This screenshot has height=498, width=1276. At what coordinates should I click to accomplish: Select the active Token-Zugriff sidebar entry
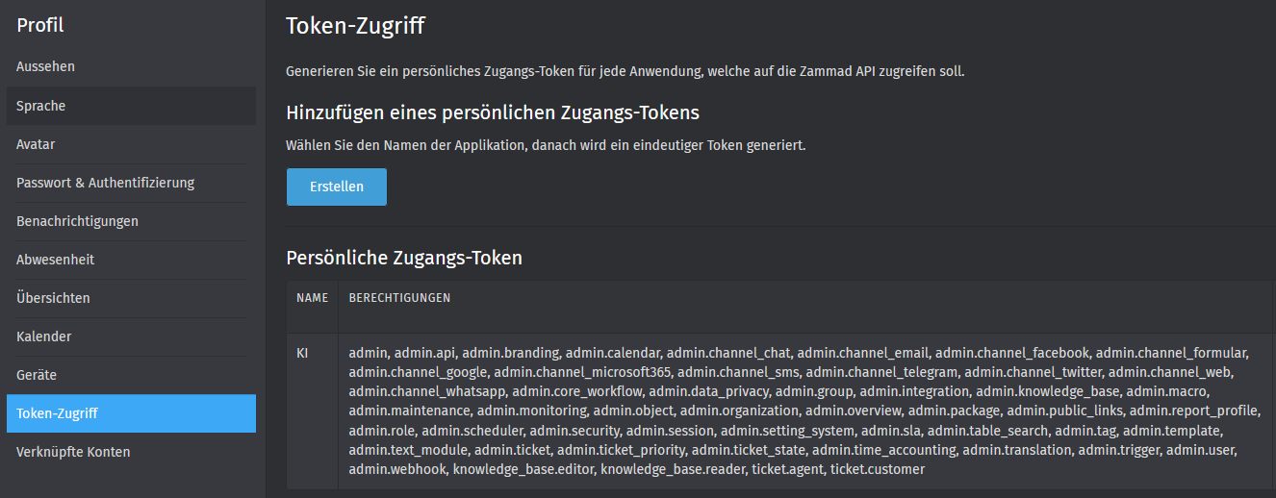coord(57,413)
